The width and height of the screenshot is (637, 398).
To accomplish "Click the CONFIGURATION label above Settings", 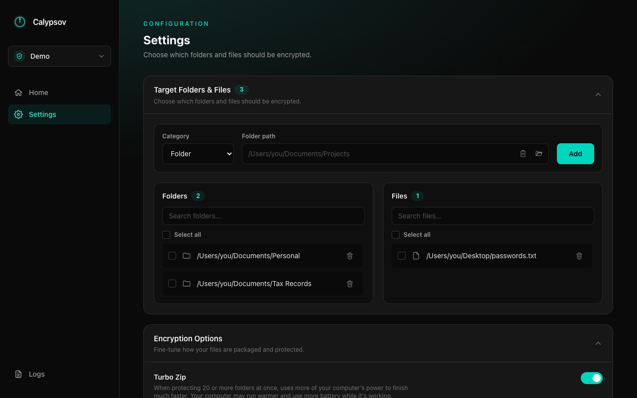I will (x=176, y=24).
